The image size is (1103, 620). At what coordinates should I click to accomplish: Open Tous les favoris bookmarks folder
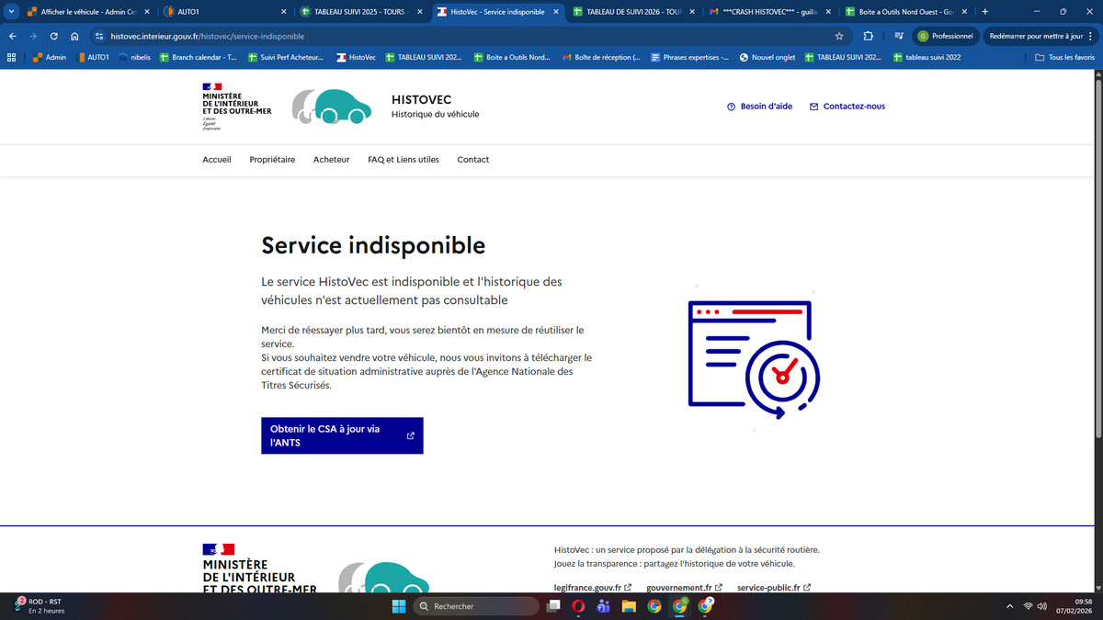(x=1064, y=57)
